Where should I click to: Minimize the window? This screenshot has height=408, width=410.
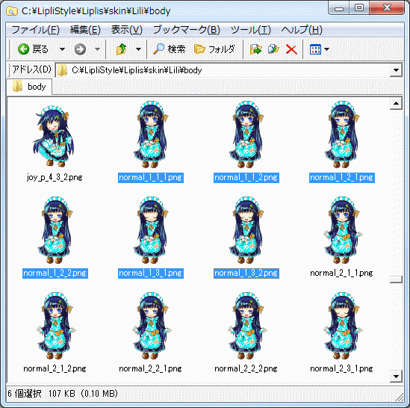[339, 8]
